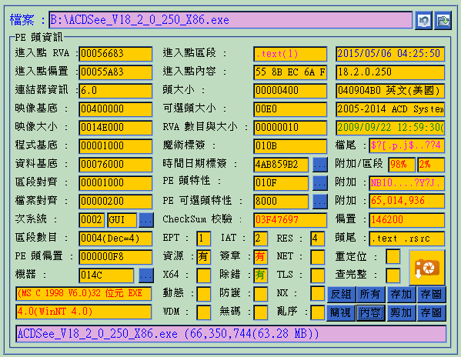Screen dimensions: 461x357
Task: Toggle the TLS indicator box
Action: pyautogui.click(x=318, y=275)
